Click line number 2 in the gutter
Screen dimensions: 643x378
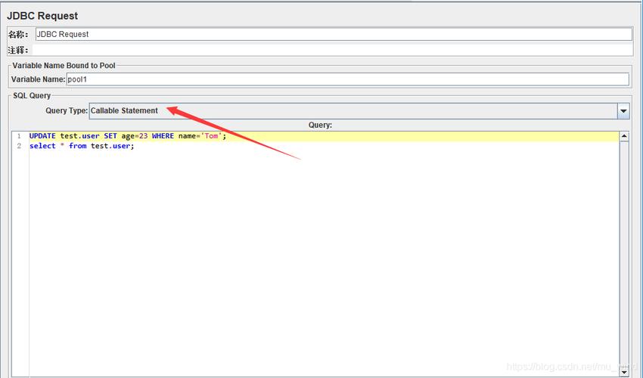coord(19,146)
